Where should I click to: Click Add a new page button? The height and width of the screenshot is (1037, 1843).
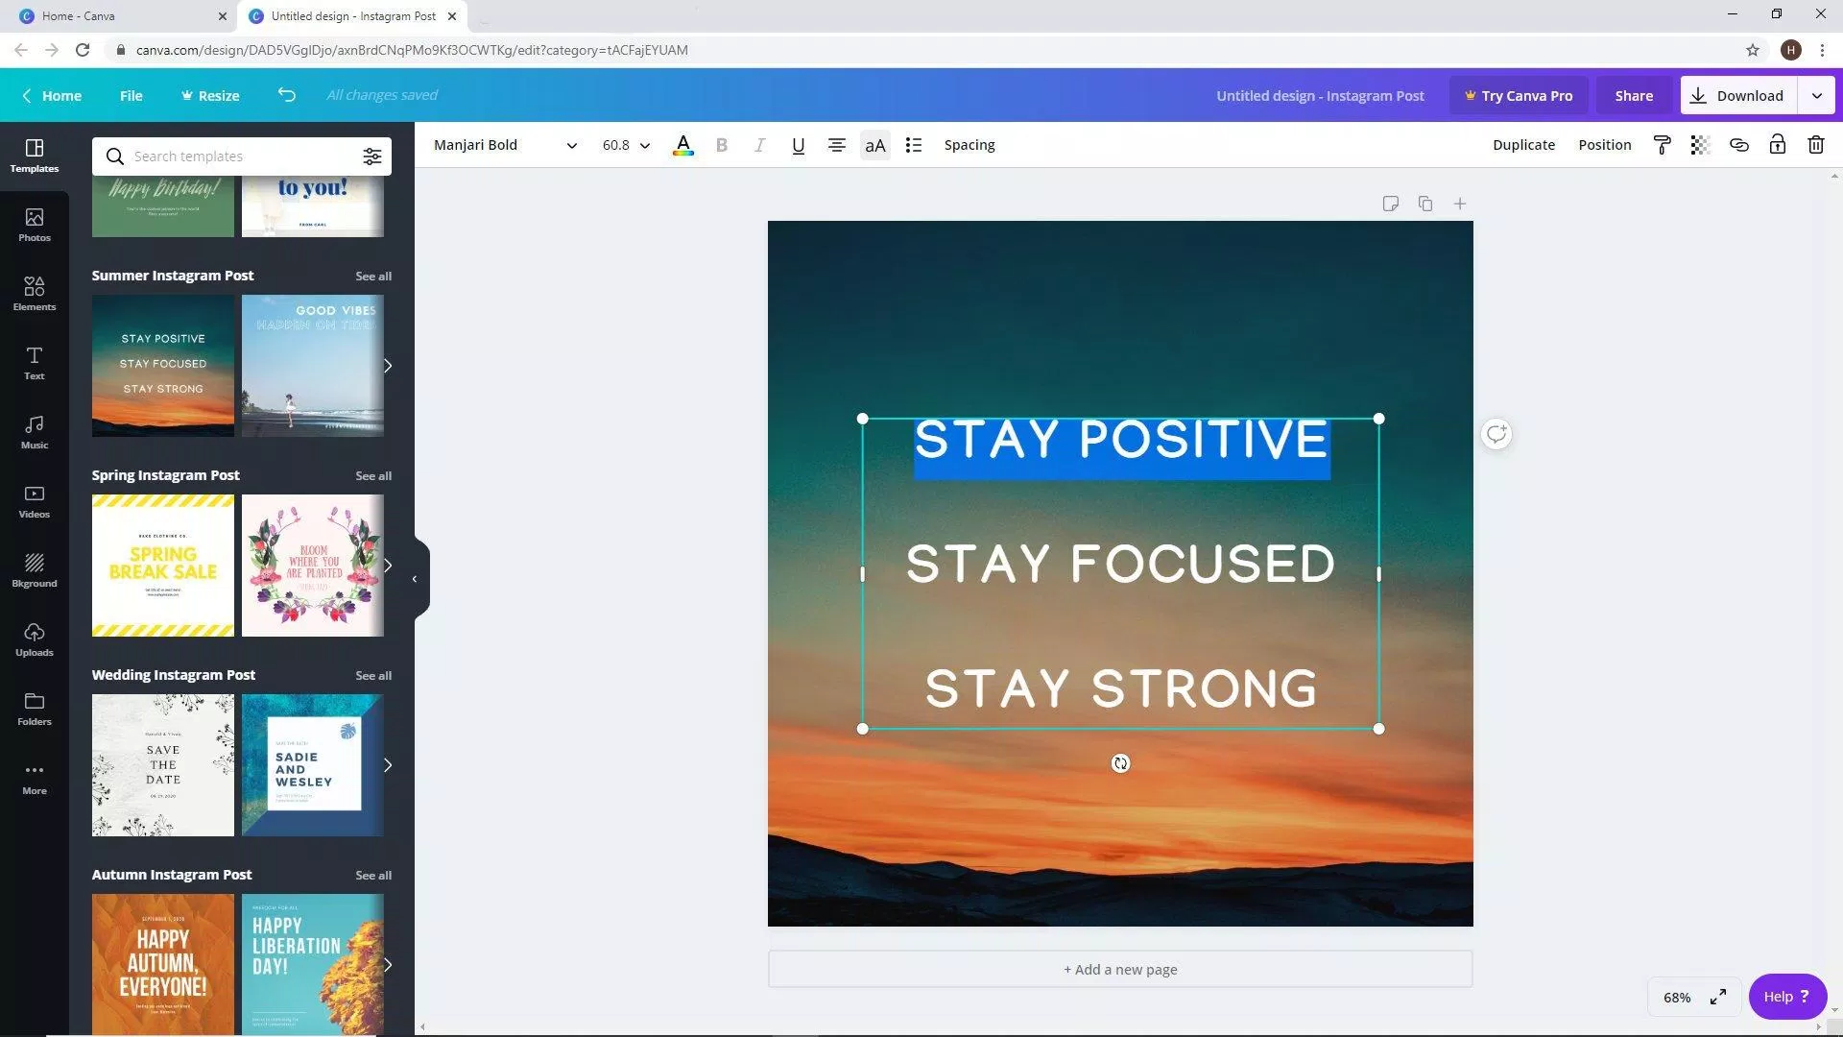[x=1119, y=969]
